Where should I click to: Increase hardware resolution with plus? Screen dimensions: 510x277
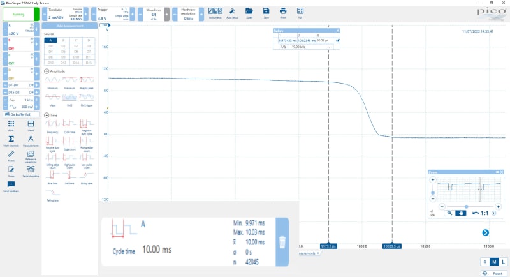[201, 14]
